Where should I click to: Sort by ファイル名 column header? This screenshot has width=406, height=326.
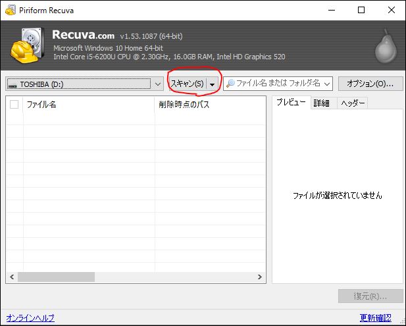coord(89,105)
